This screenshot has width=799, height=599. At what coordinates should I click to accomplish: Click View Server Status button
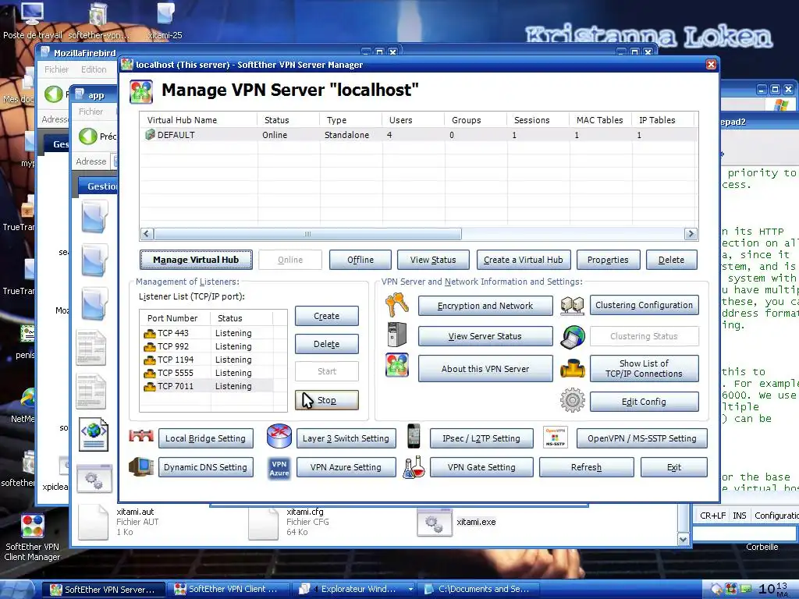[x=485, y=336]
